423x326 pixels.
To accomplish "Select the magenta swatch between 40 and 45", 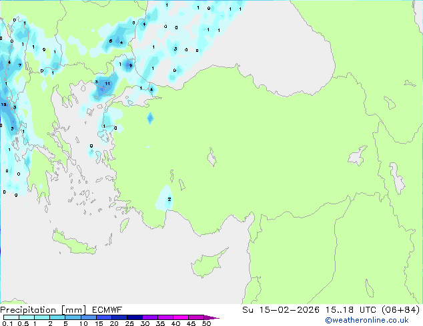I will click(x=181, y=317).
